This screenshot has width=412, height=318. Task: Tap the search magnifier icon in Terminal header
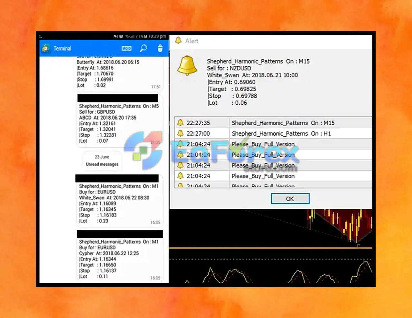(x=143, y=48)
